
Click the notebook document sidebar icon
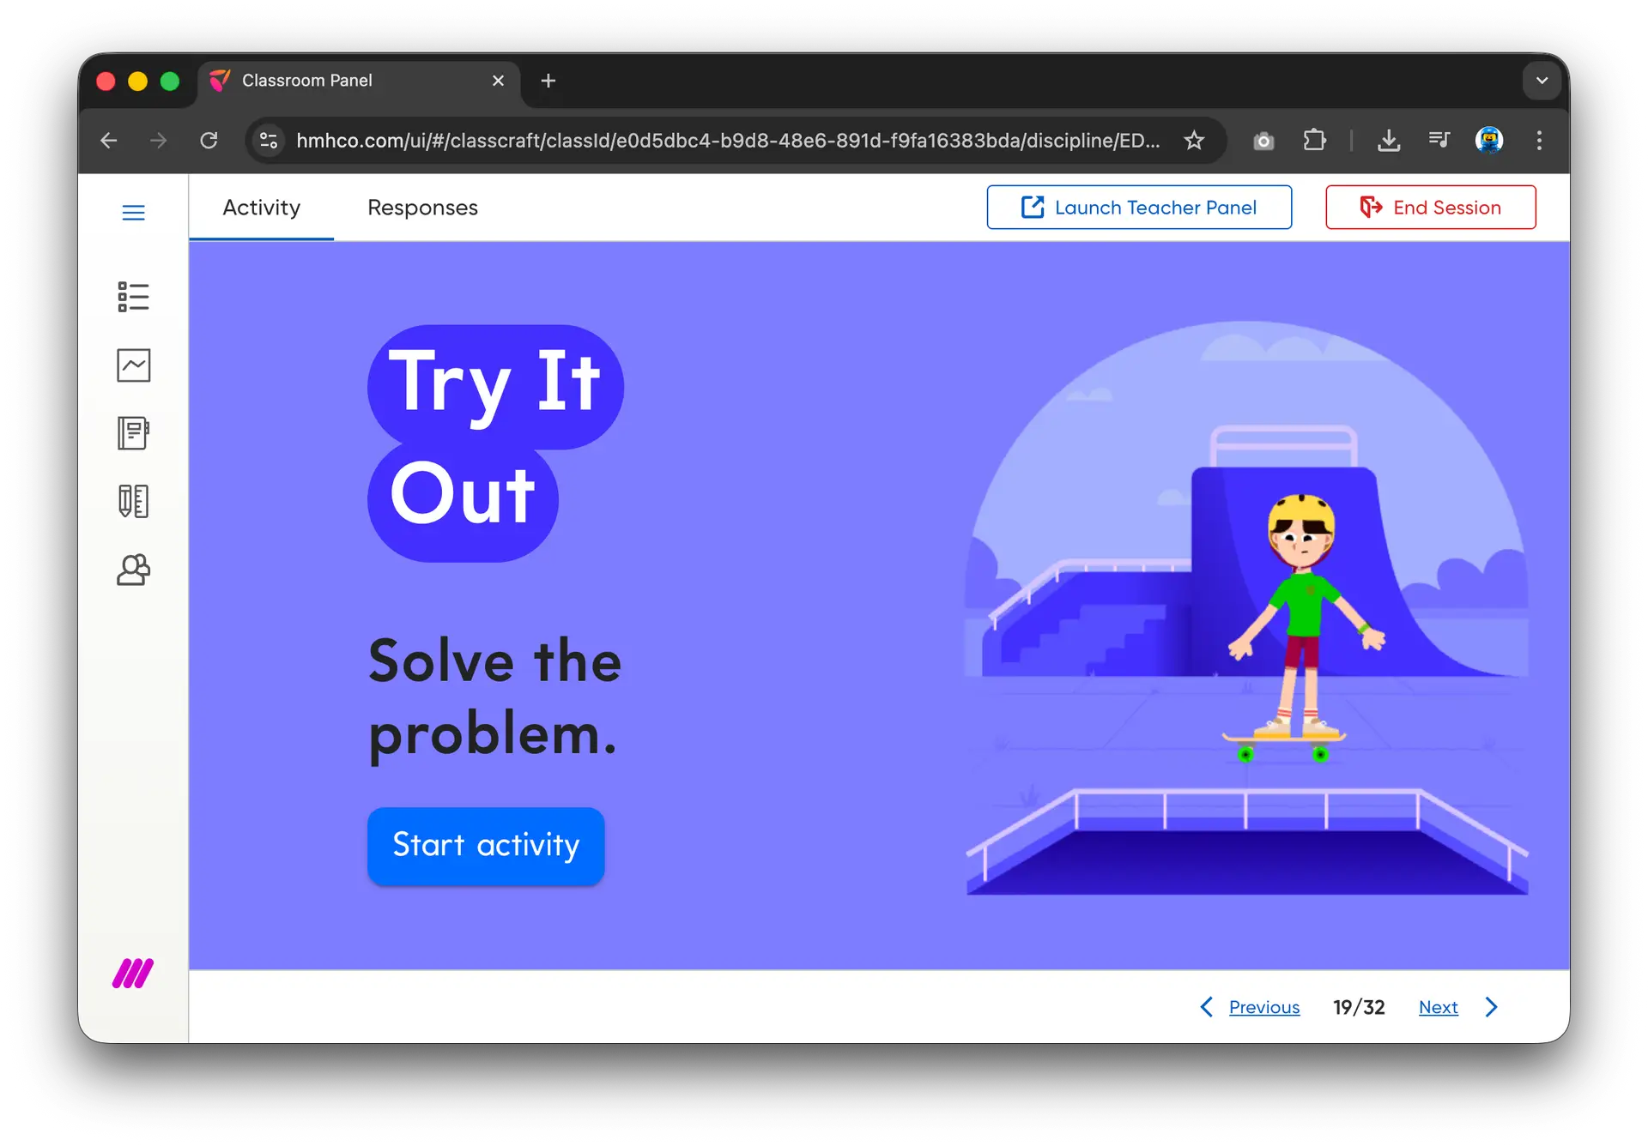[x=133, y=433]
